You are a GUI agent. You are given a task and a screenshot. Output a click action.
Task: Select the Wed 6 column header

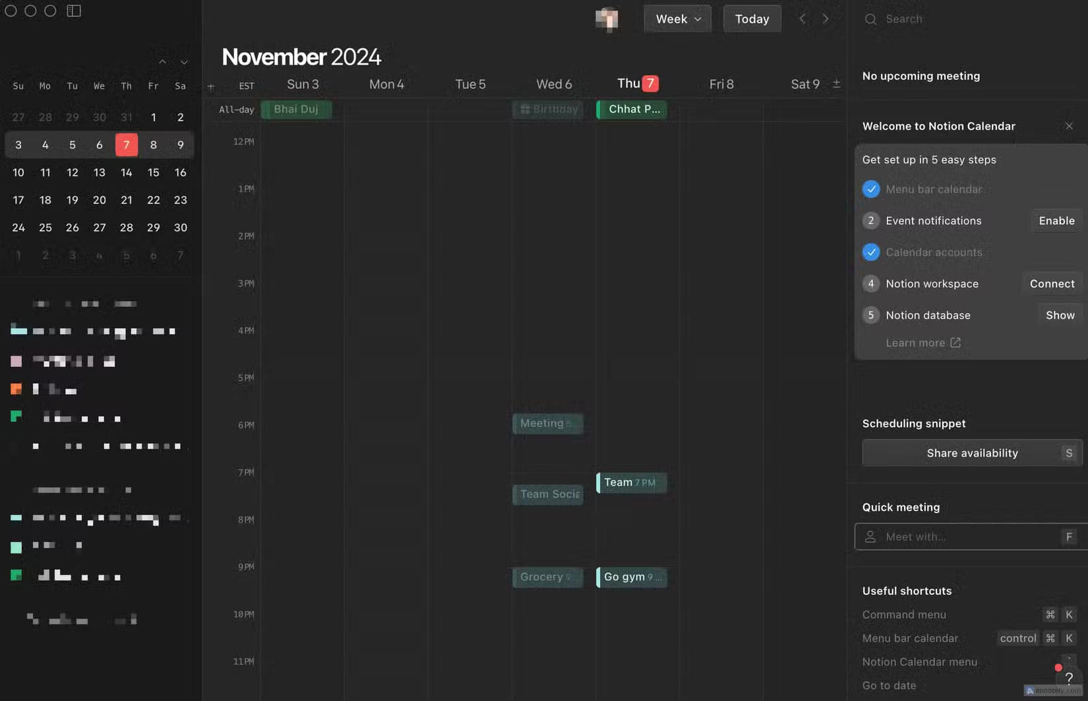(554, 84)
